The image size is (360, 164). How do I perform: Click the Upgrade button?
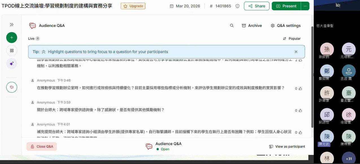point(133,6)
